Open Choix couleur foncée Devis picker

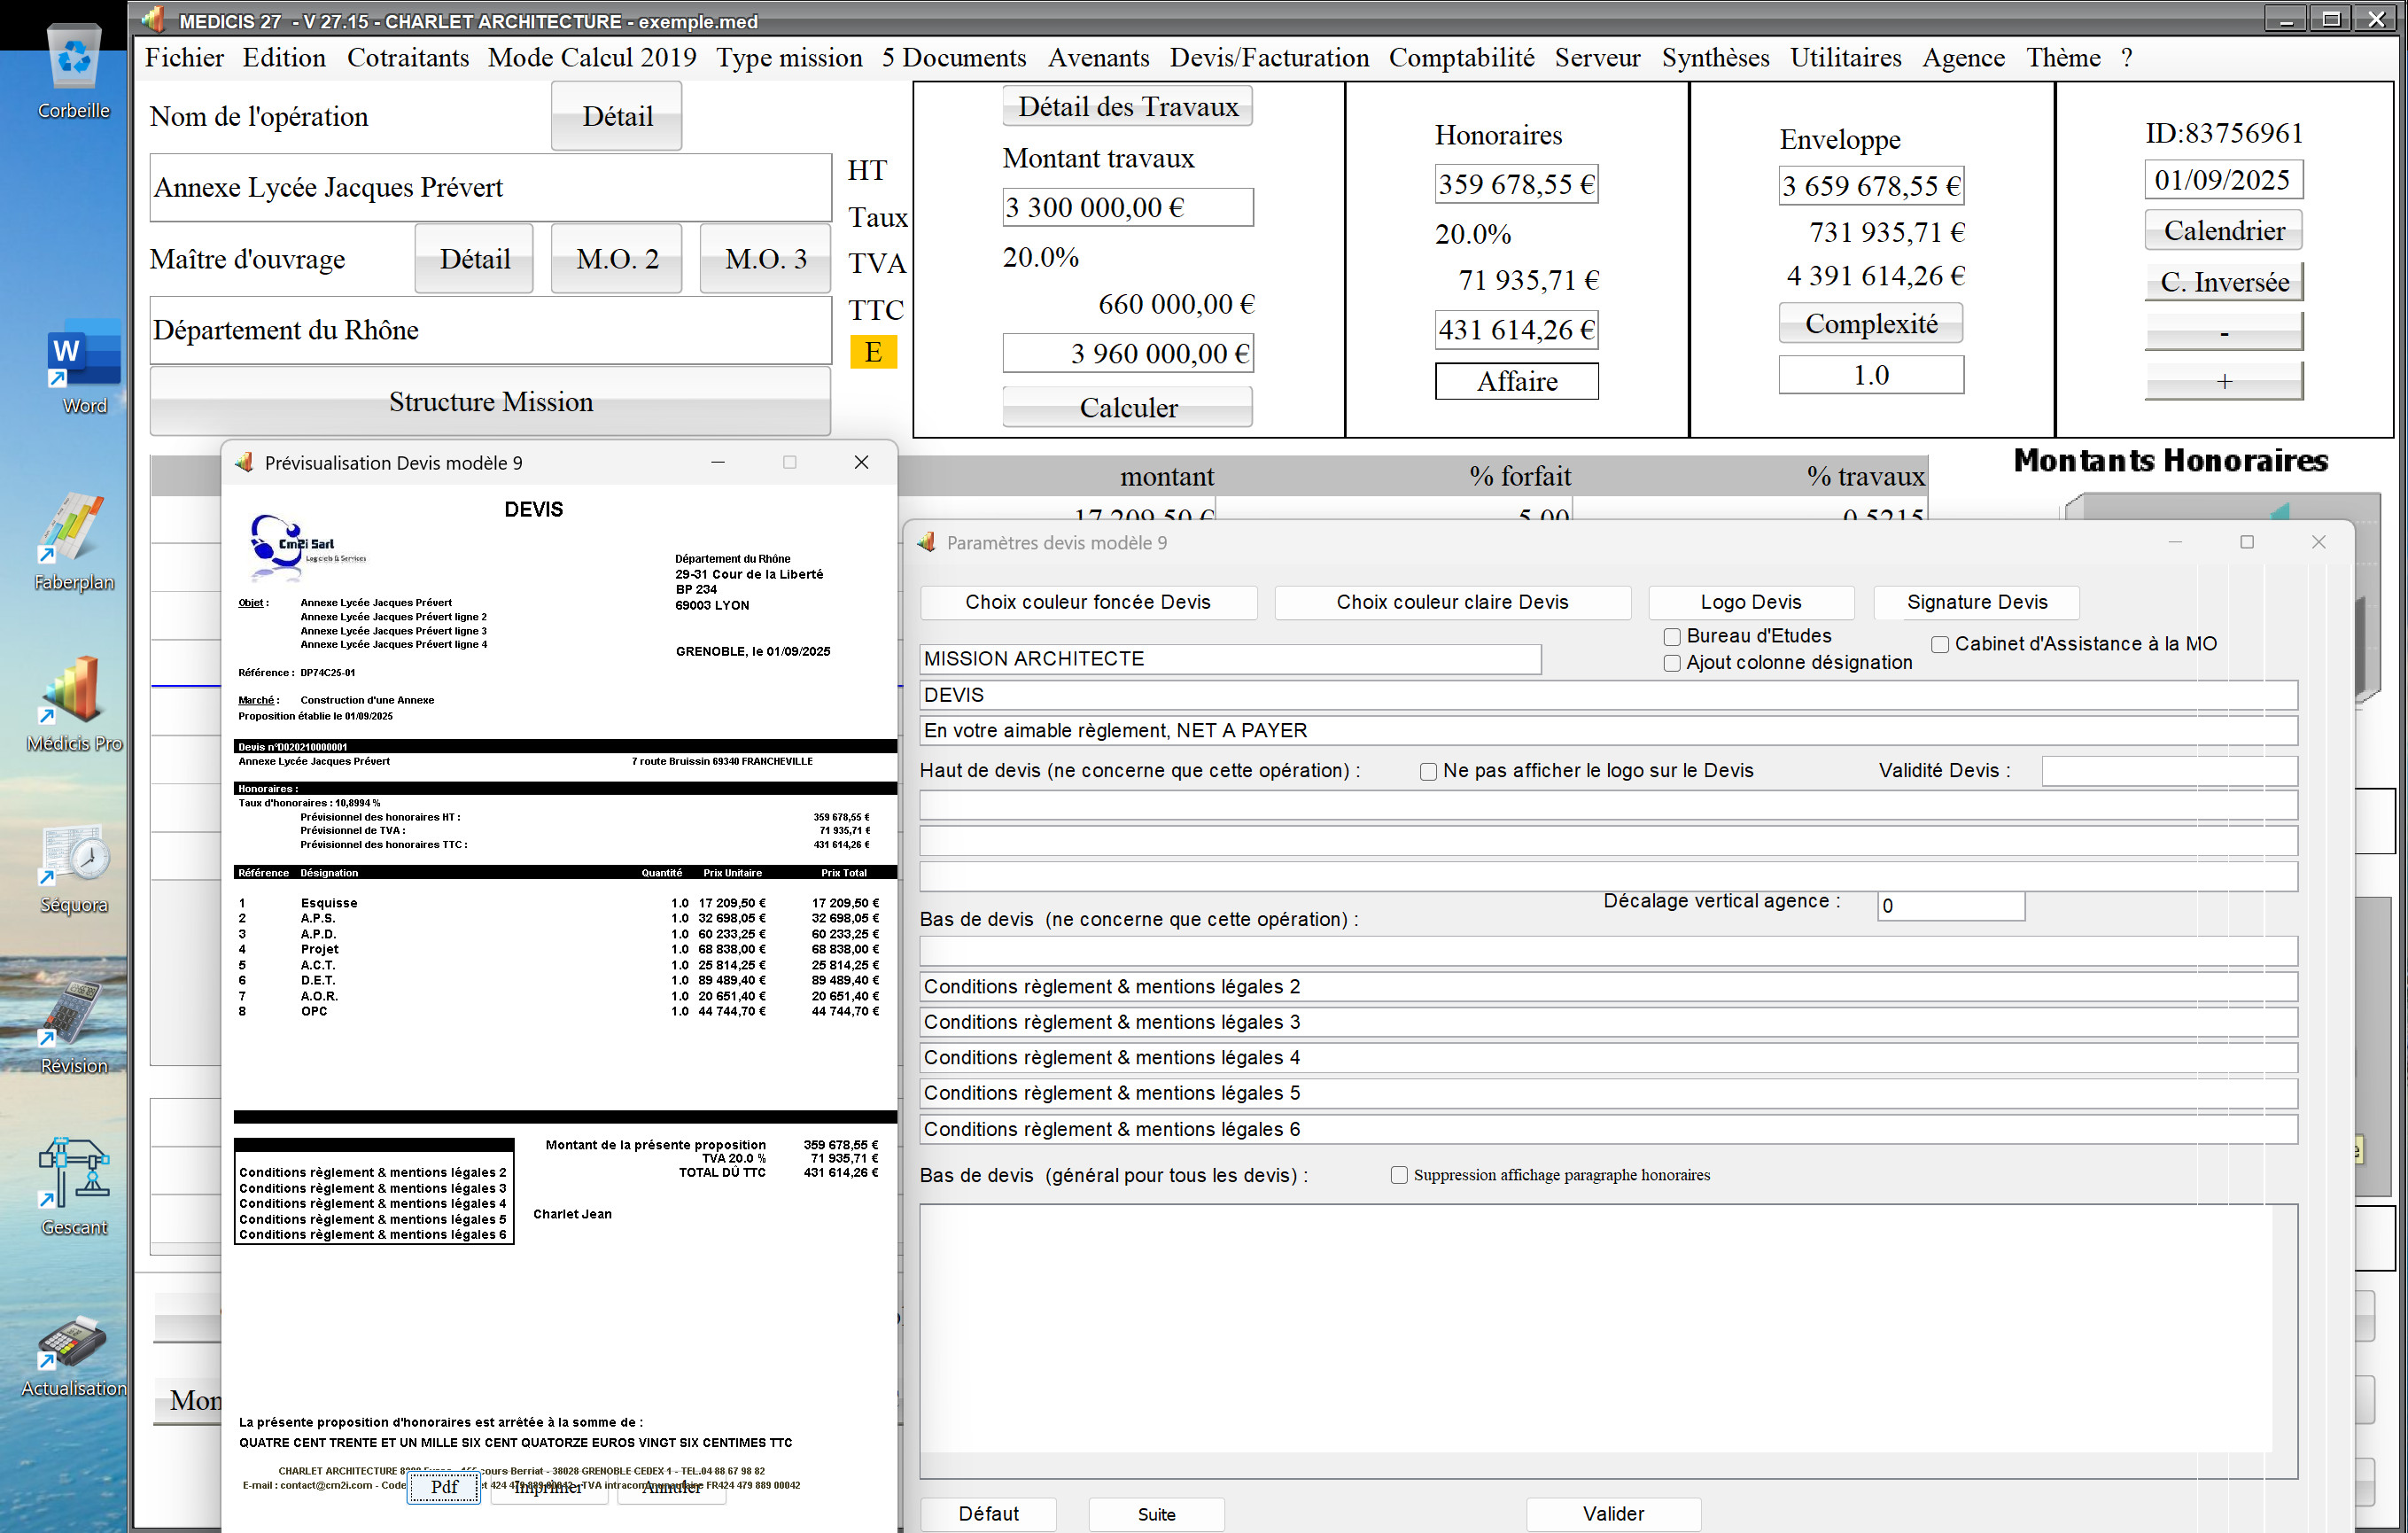[x=1087, y=602]
